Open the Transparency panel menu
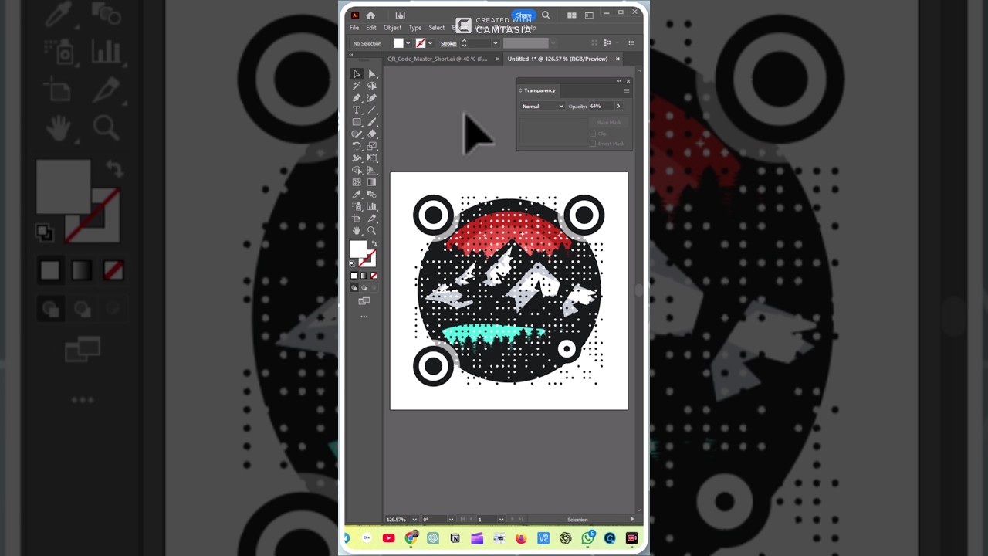The width and height of the screenshot is (988, 556). click(626, 90)
